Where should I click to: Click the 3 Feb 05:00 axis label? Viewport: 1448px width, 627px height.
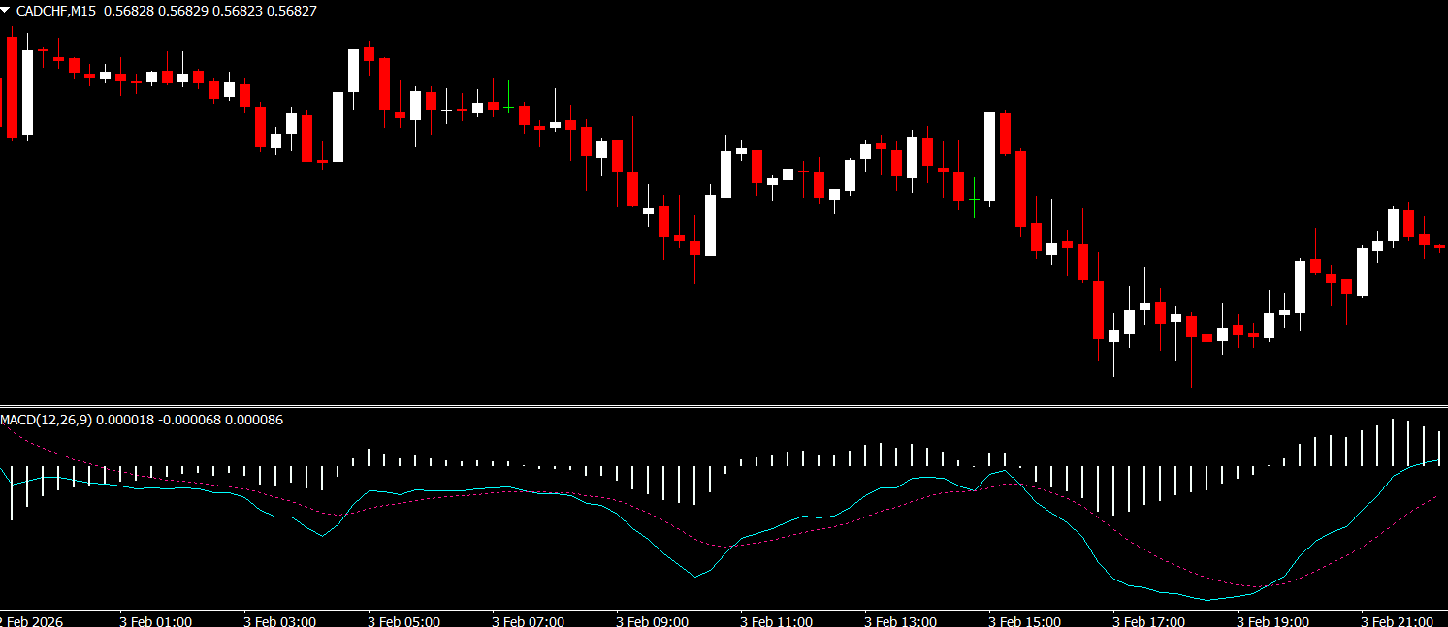point(403,620)
